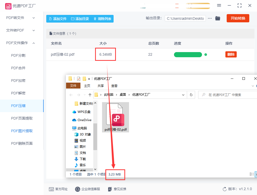This screenshot has height=195, width=257.
Task: Open the address bar history dropdown
Action: (183, 95)
